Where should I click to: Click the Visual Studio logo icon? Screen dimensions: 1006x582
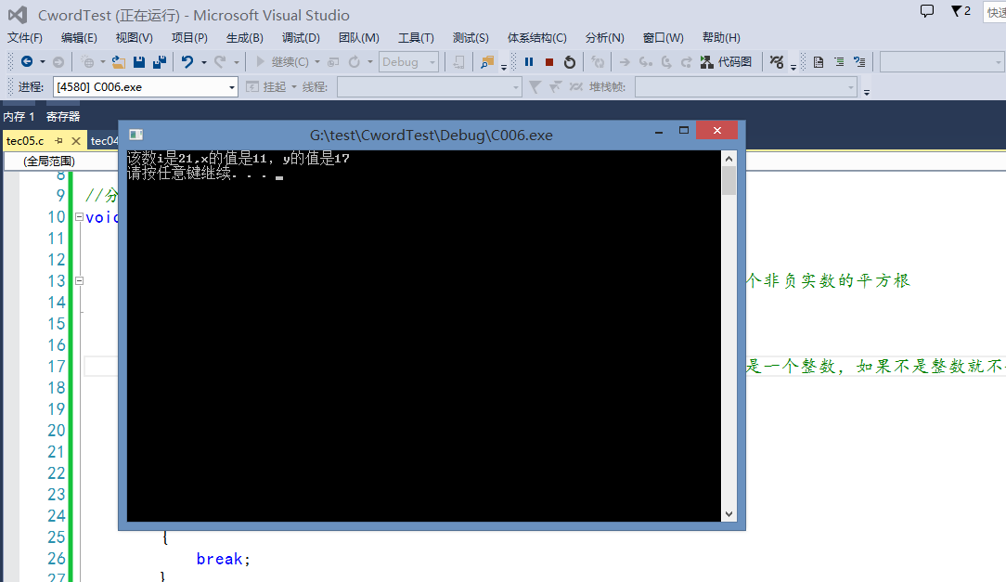point(18,15)
